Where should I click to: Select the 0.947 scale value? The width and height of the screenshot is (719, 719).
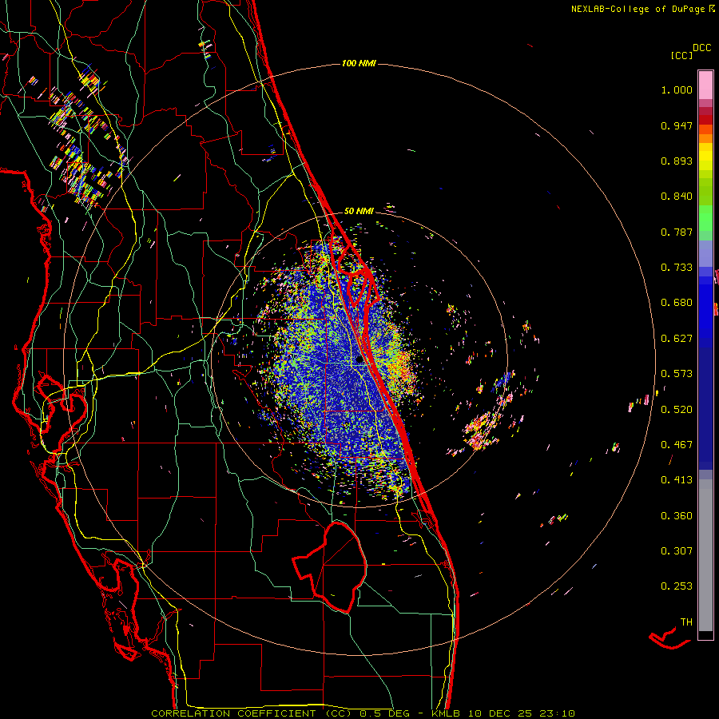[x=677, y=125]
